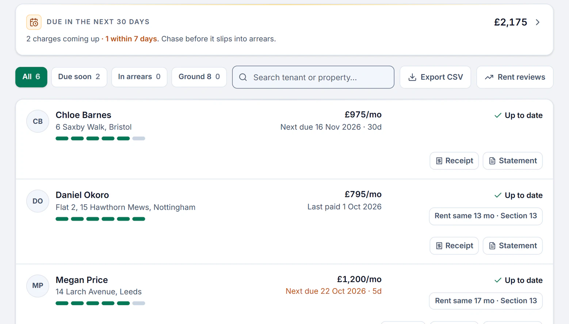Open Rent same 17 mo · Section 13 badge
Viewport: 569px width, 324px height.
pyautogui.click(x=486, y=301)
